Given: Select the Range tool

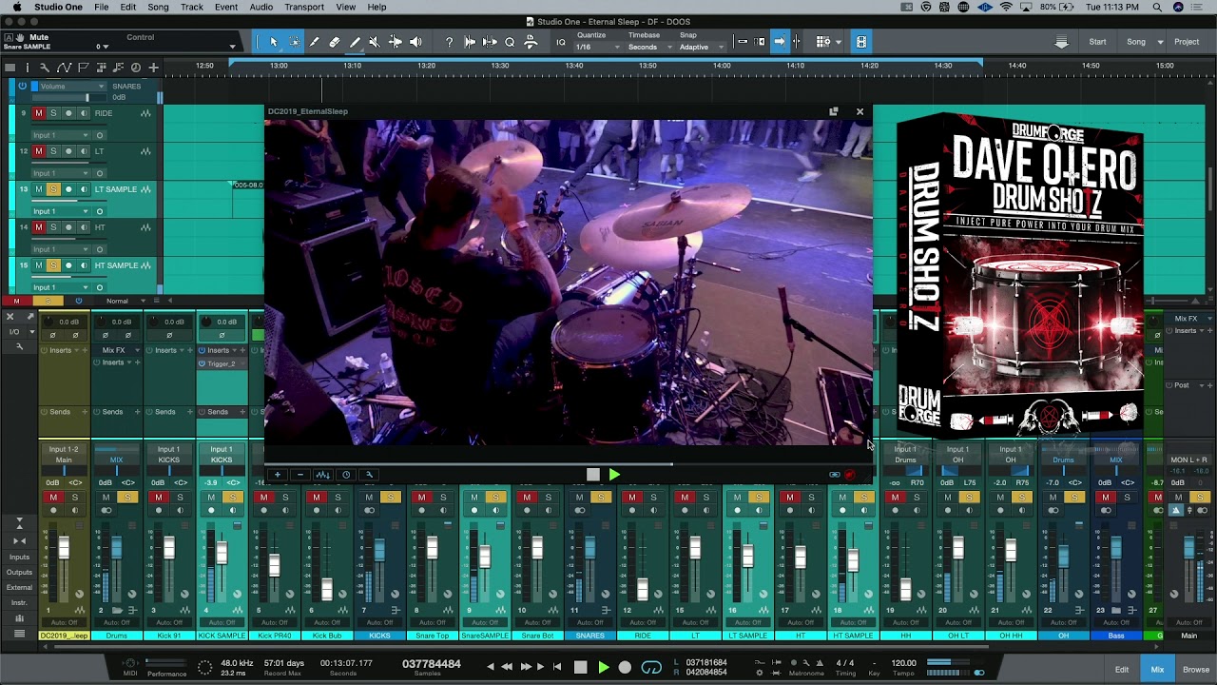Looking at the screenshot, I should coord(294,42).
